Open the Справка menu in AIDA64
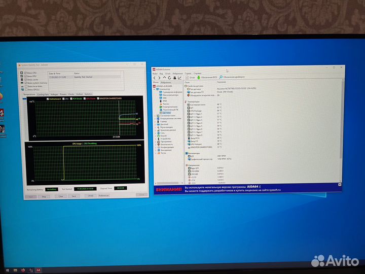365x274 pixels. tap(197, 74)
